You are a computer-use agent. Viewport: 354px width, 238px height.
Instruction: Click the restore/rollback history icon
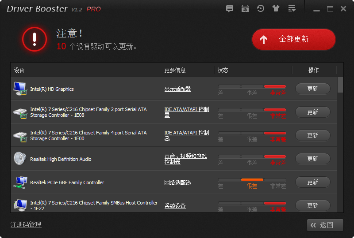[x=261, y=9]
